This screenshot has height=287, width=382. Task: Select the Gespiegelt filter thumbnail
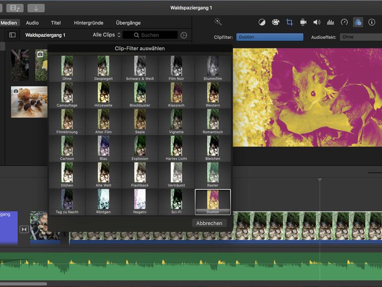(x=103, y=69)
